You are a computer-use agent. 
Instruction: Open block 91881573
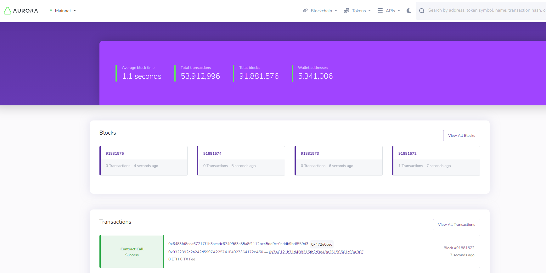[x=310, y=153]
